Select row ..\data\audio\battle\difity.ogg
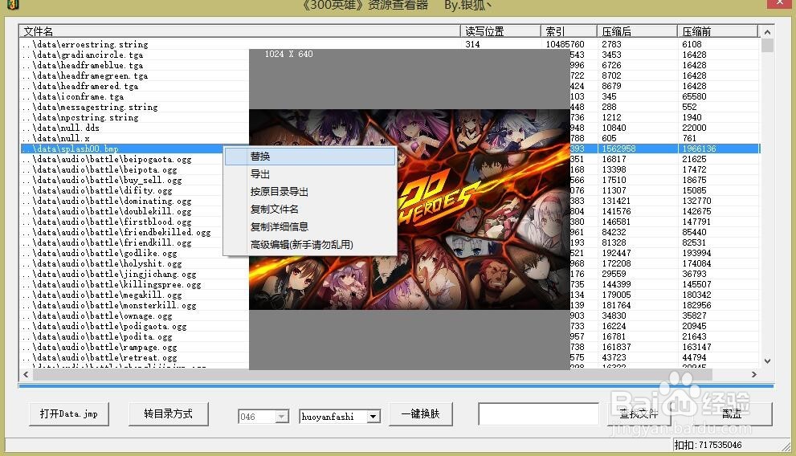796x456 pixels. 390,190
